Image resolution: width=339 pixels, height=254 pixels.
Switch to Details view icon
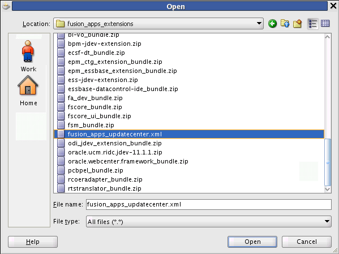pyautogui.click(x=325, y=23)
